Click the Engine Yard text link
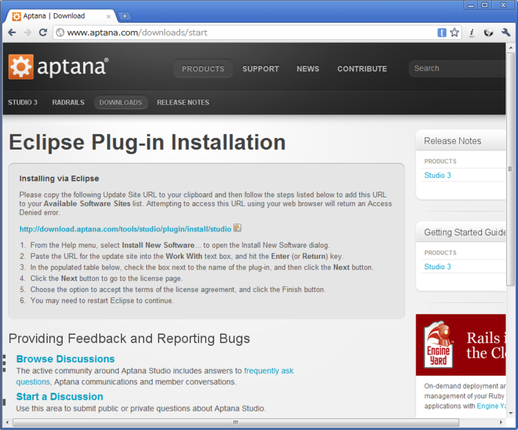 491,407
